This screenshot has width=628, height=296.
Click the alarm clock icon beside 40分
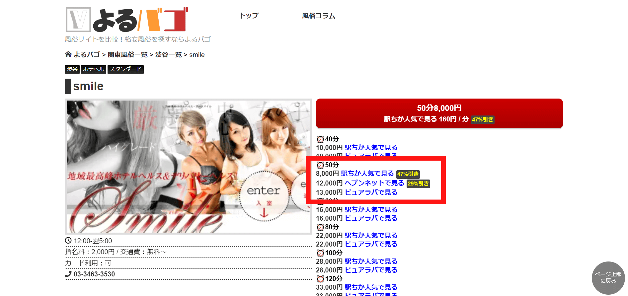coord(320,139)
